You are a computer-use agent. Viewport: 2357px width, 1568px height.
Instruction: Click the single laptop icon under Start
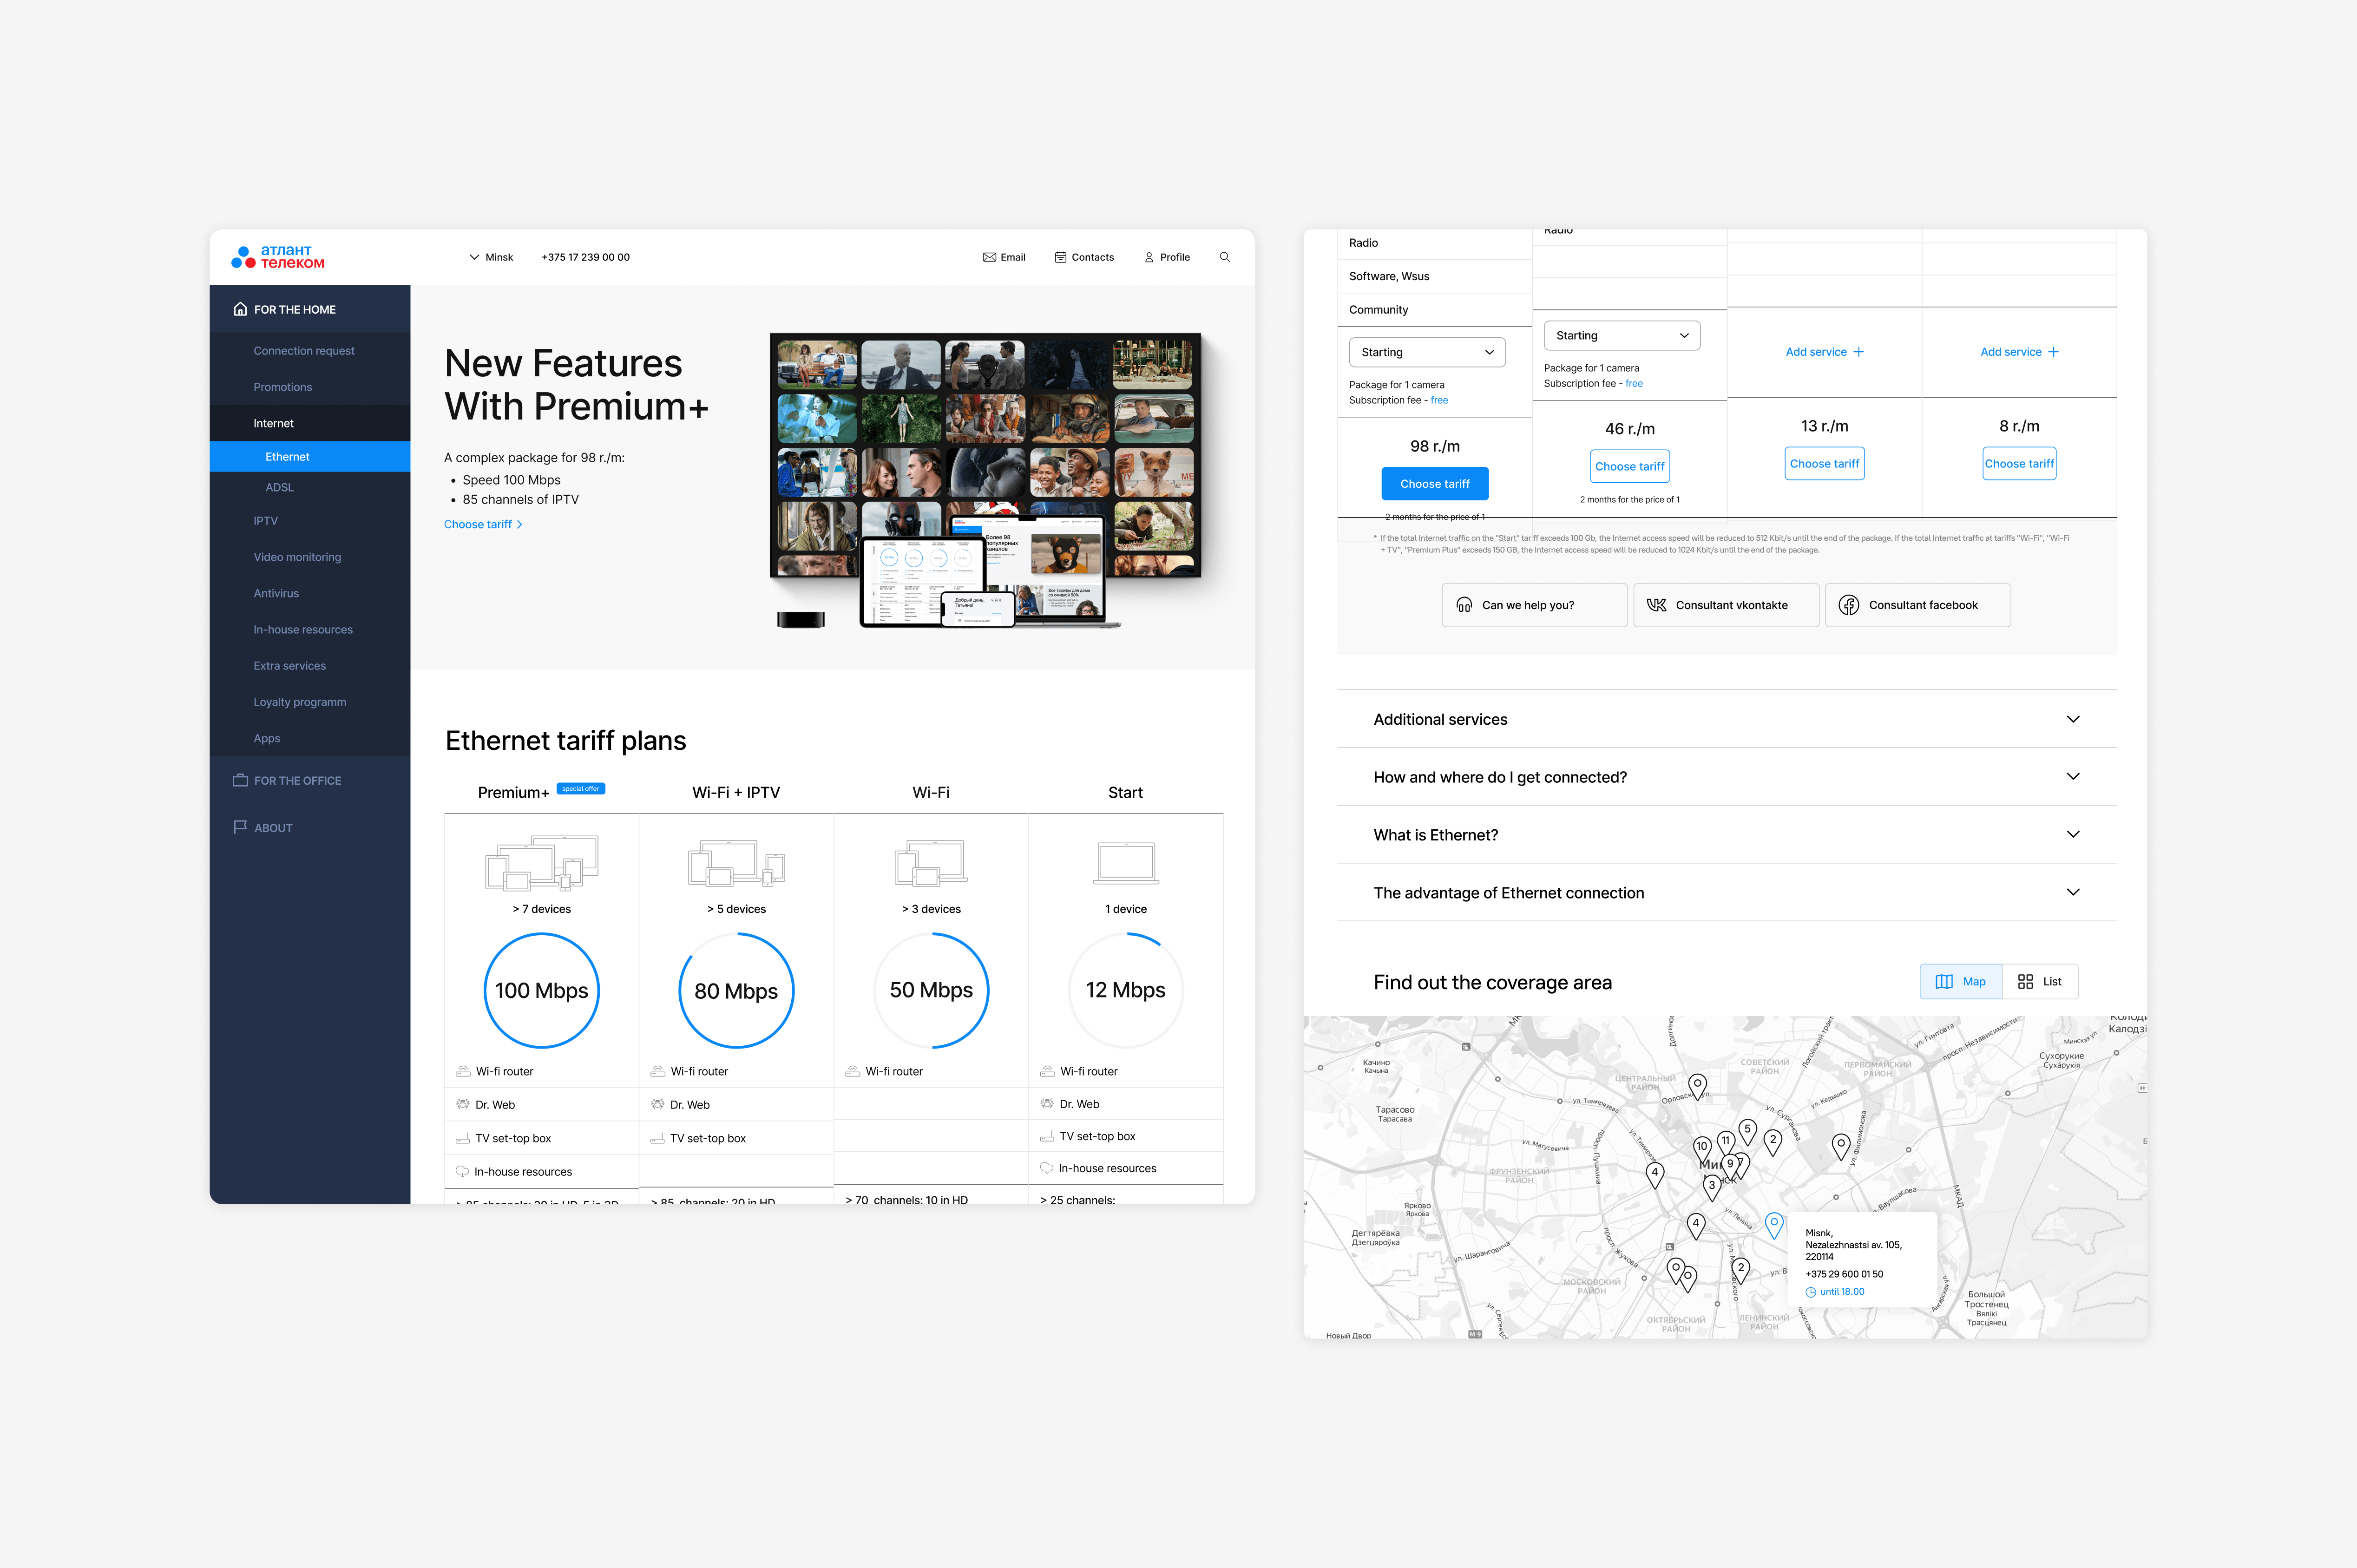(1126, 863)
